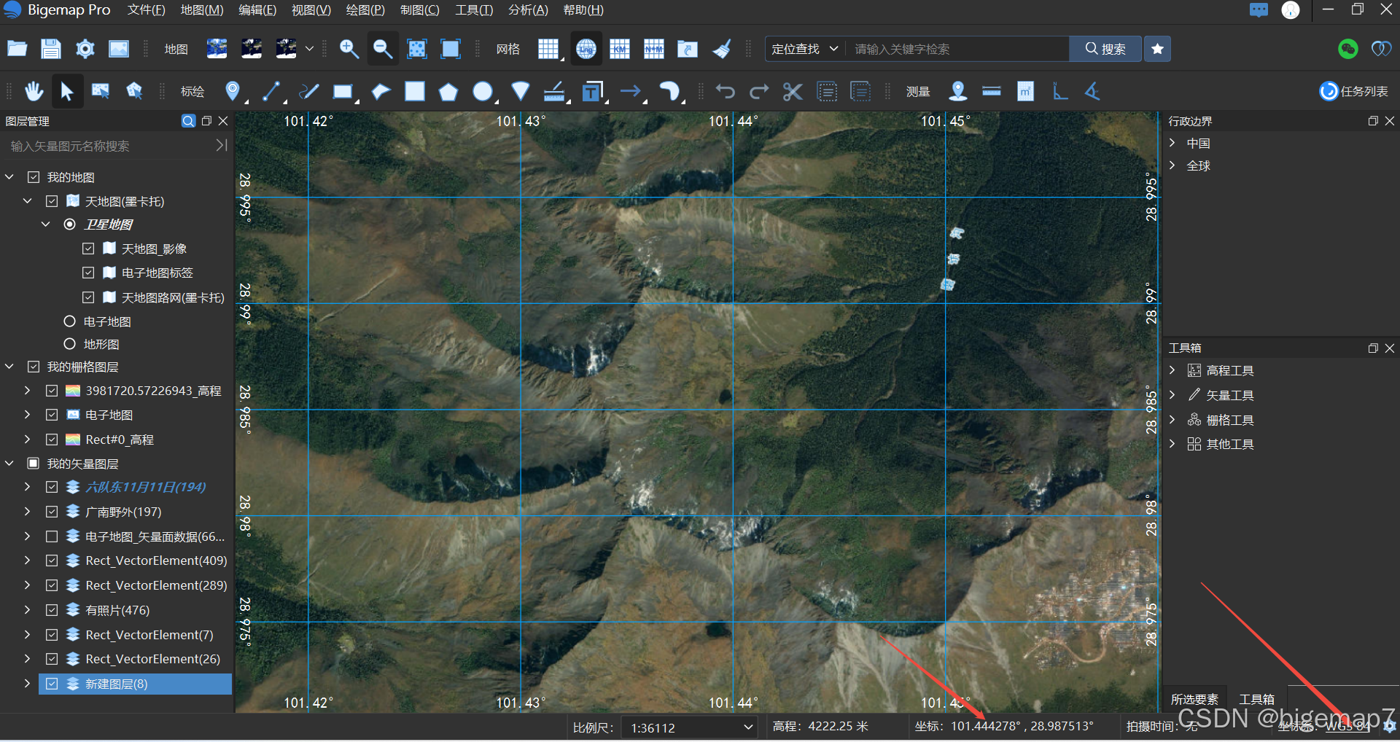Click the redo arrow icon
This screenshot has height=742, width=1400.
[759, 91]
